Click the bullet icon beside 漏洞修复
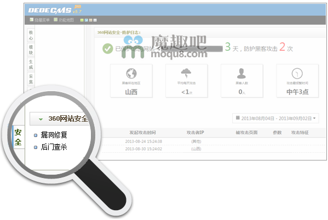The image size is (328, 220). point(36,135)
